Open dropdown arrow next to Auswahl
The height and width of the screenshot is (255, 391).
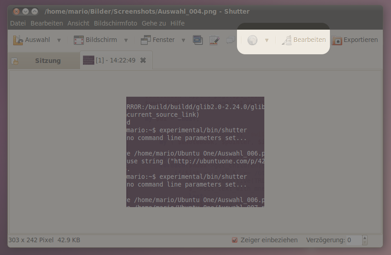coord(59,40)
